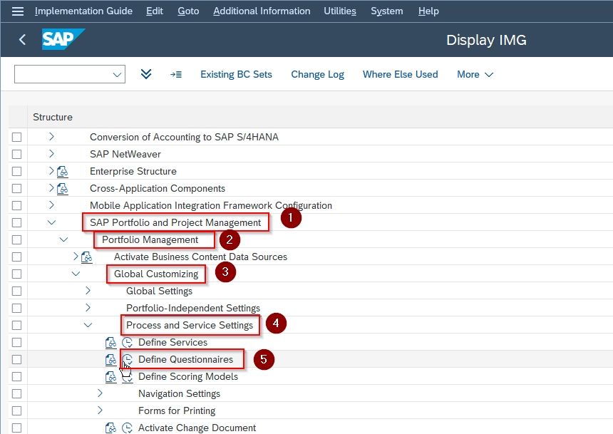This screenshot has height=434, width=613.
Task: Check the box for Enterprise Structure row
Action: tap(17, 172)
